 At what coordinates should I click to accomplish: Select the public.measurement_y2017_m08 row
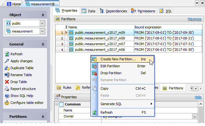coord(129,38)
